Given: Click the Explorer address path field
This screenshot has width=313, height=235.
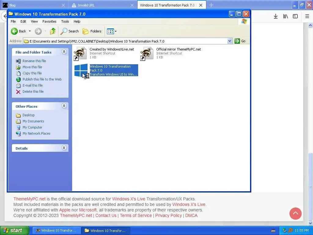Looking at the screenshot, I should click(125, 41).
